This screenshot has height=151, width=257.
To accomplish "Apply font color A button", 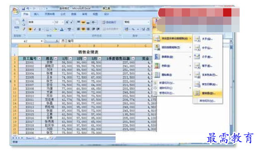I will pyautogui.click(x=62, y=29).
